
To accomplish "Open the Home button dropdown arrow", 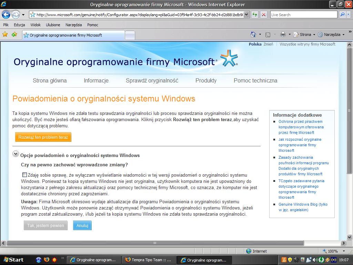I will pos(260,35).
